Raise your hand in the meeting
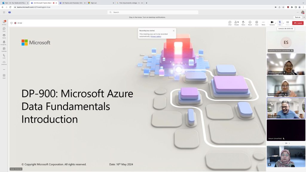The width and height of the screenshot is (306, 172). pos(243,23)
